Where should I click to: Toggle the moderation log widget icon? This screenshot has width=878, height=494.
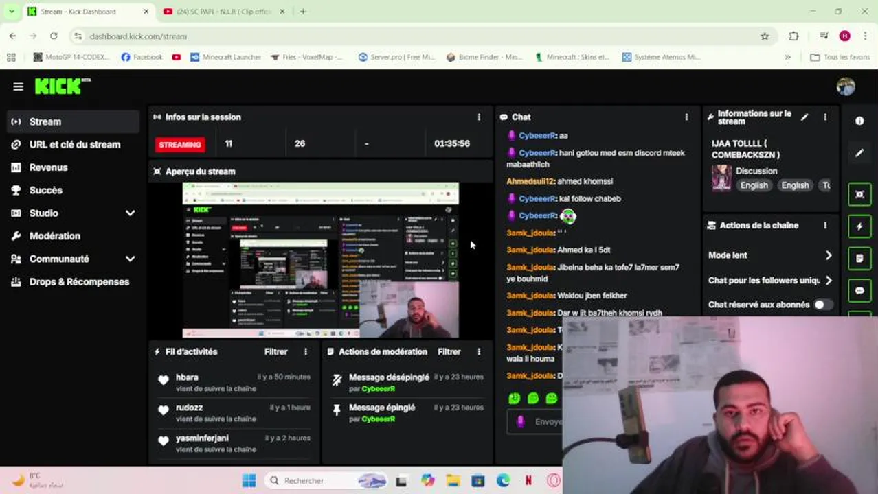tap(859, 259)
